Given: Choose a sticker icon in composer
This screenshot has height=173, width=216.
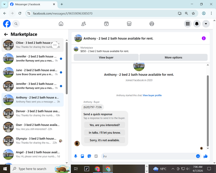Looking at the screenshot, I should [x=89, y=156].
